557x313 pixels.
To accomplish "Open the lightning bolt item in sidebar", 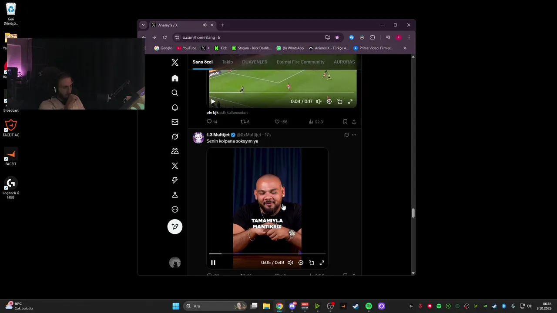I will [175, 180].
